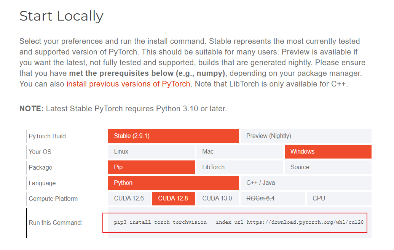Choose Mac as your OS
This screenshot has height=250, width=394.
240,152
